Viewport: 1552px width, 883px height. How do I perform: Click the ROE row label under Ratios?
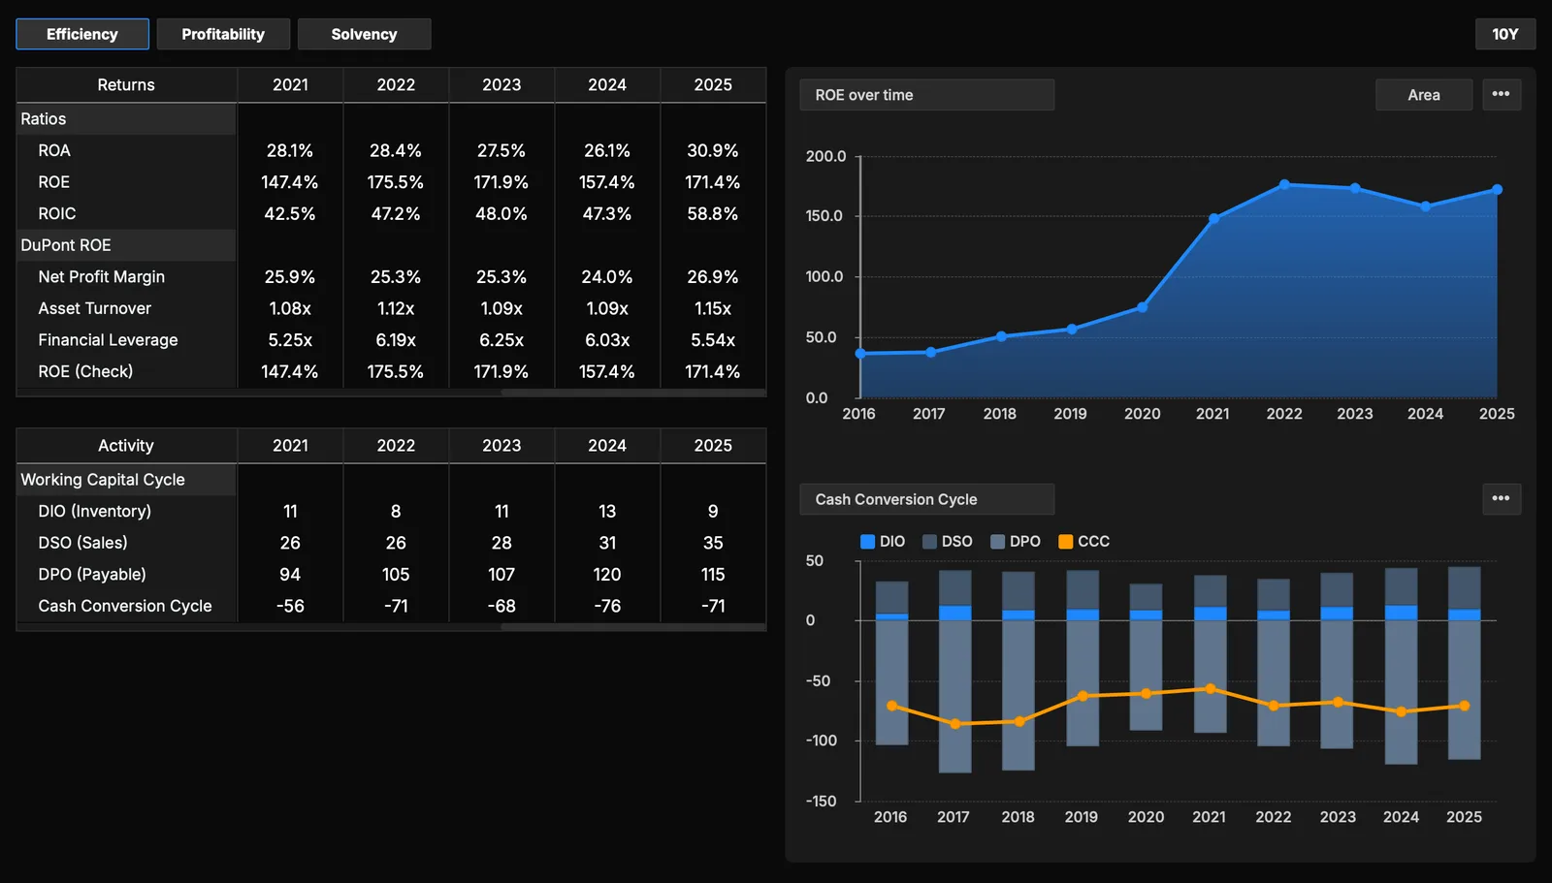pyautogui.click(x=54, y=182)
